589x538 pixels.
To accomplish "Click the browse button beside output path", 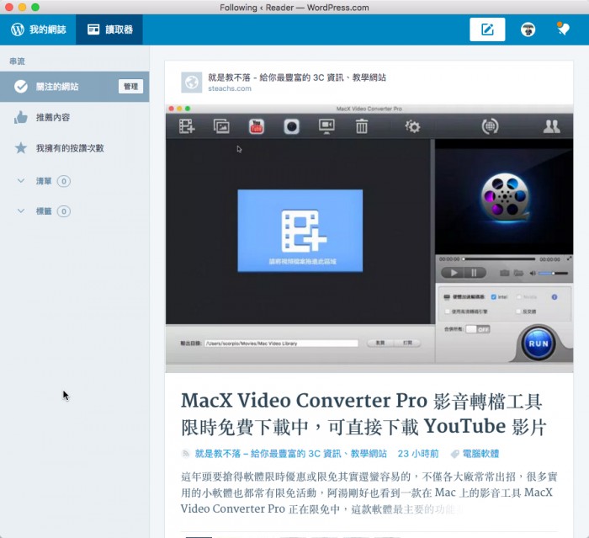I will (380, 343).
